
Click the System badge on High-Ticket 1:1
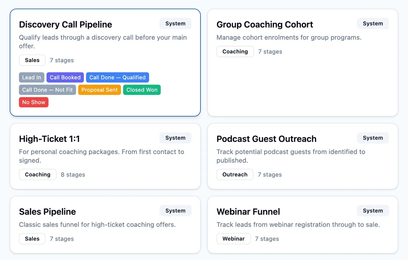click(175, 138)
